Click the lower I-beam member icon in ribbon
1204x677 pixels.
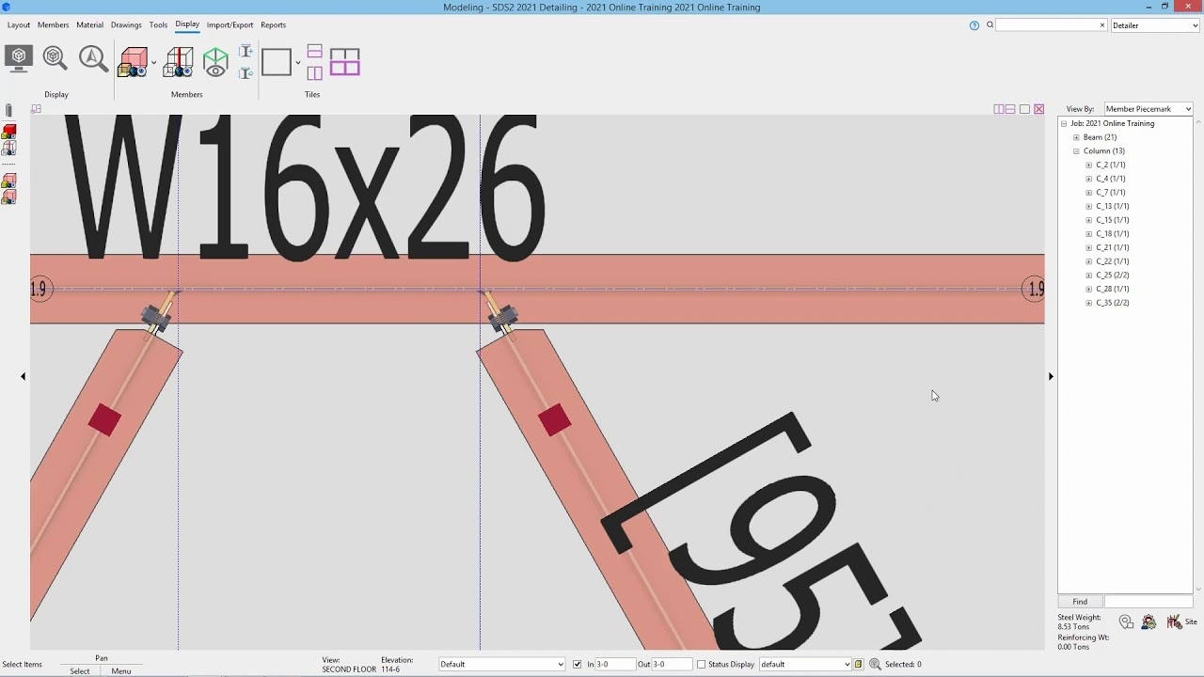pos(246,72)
